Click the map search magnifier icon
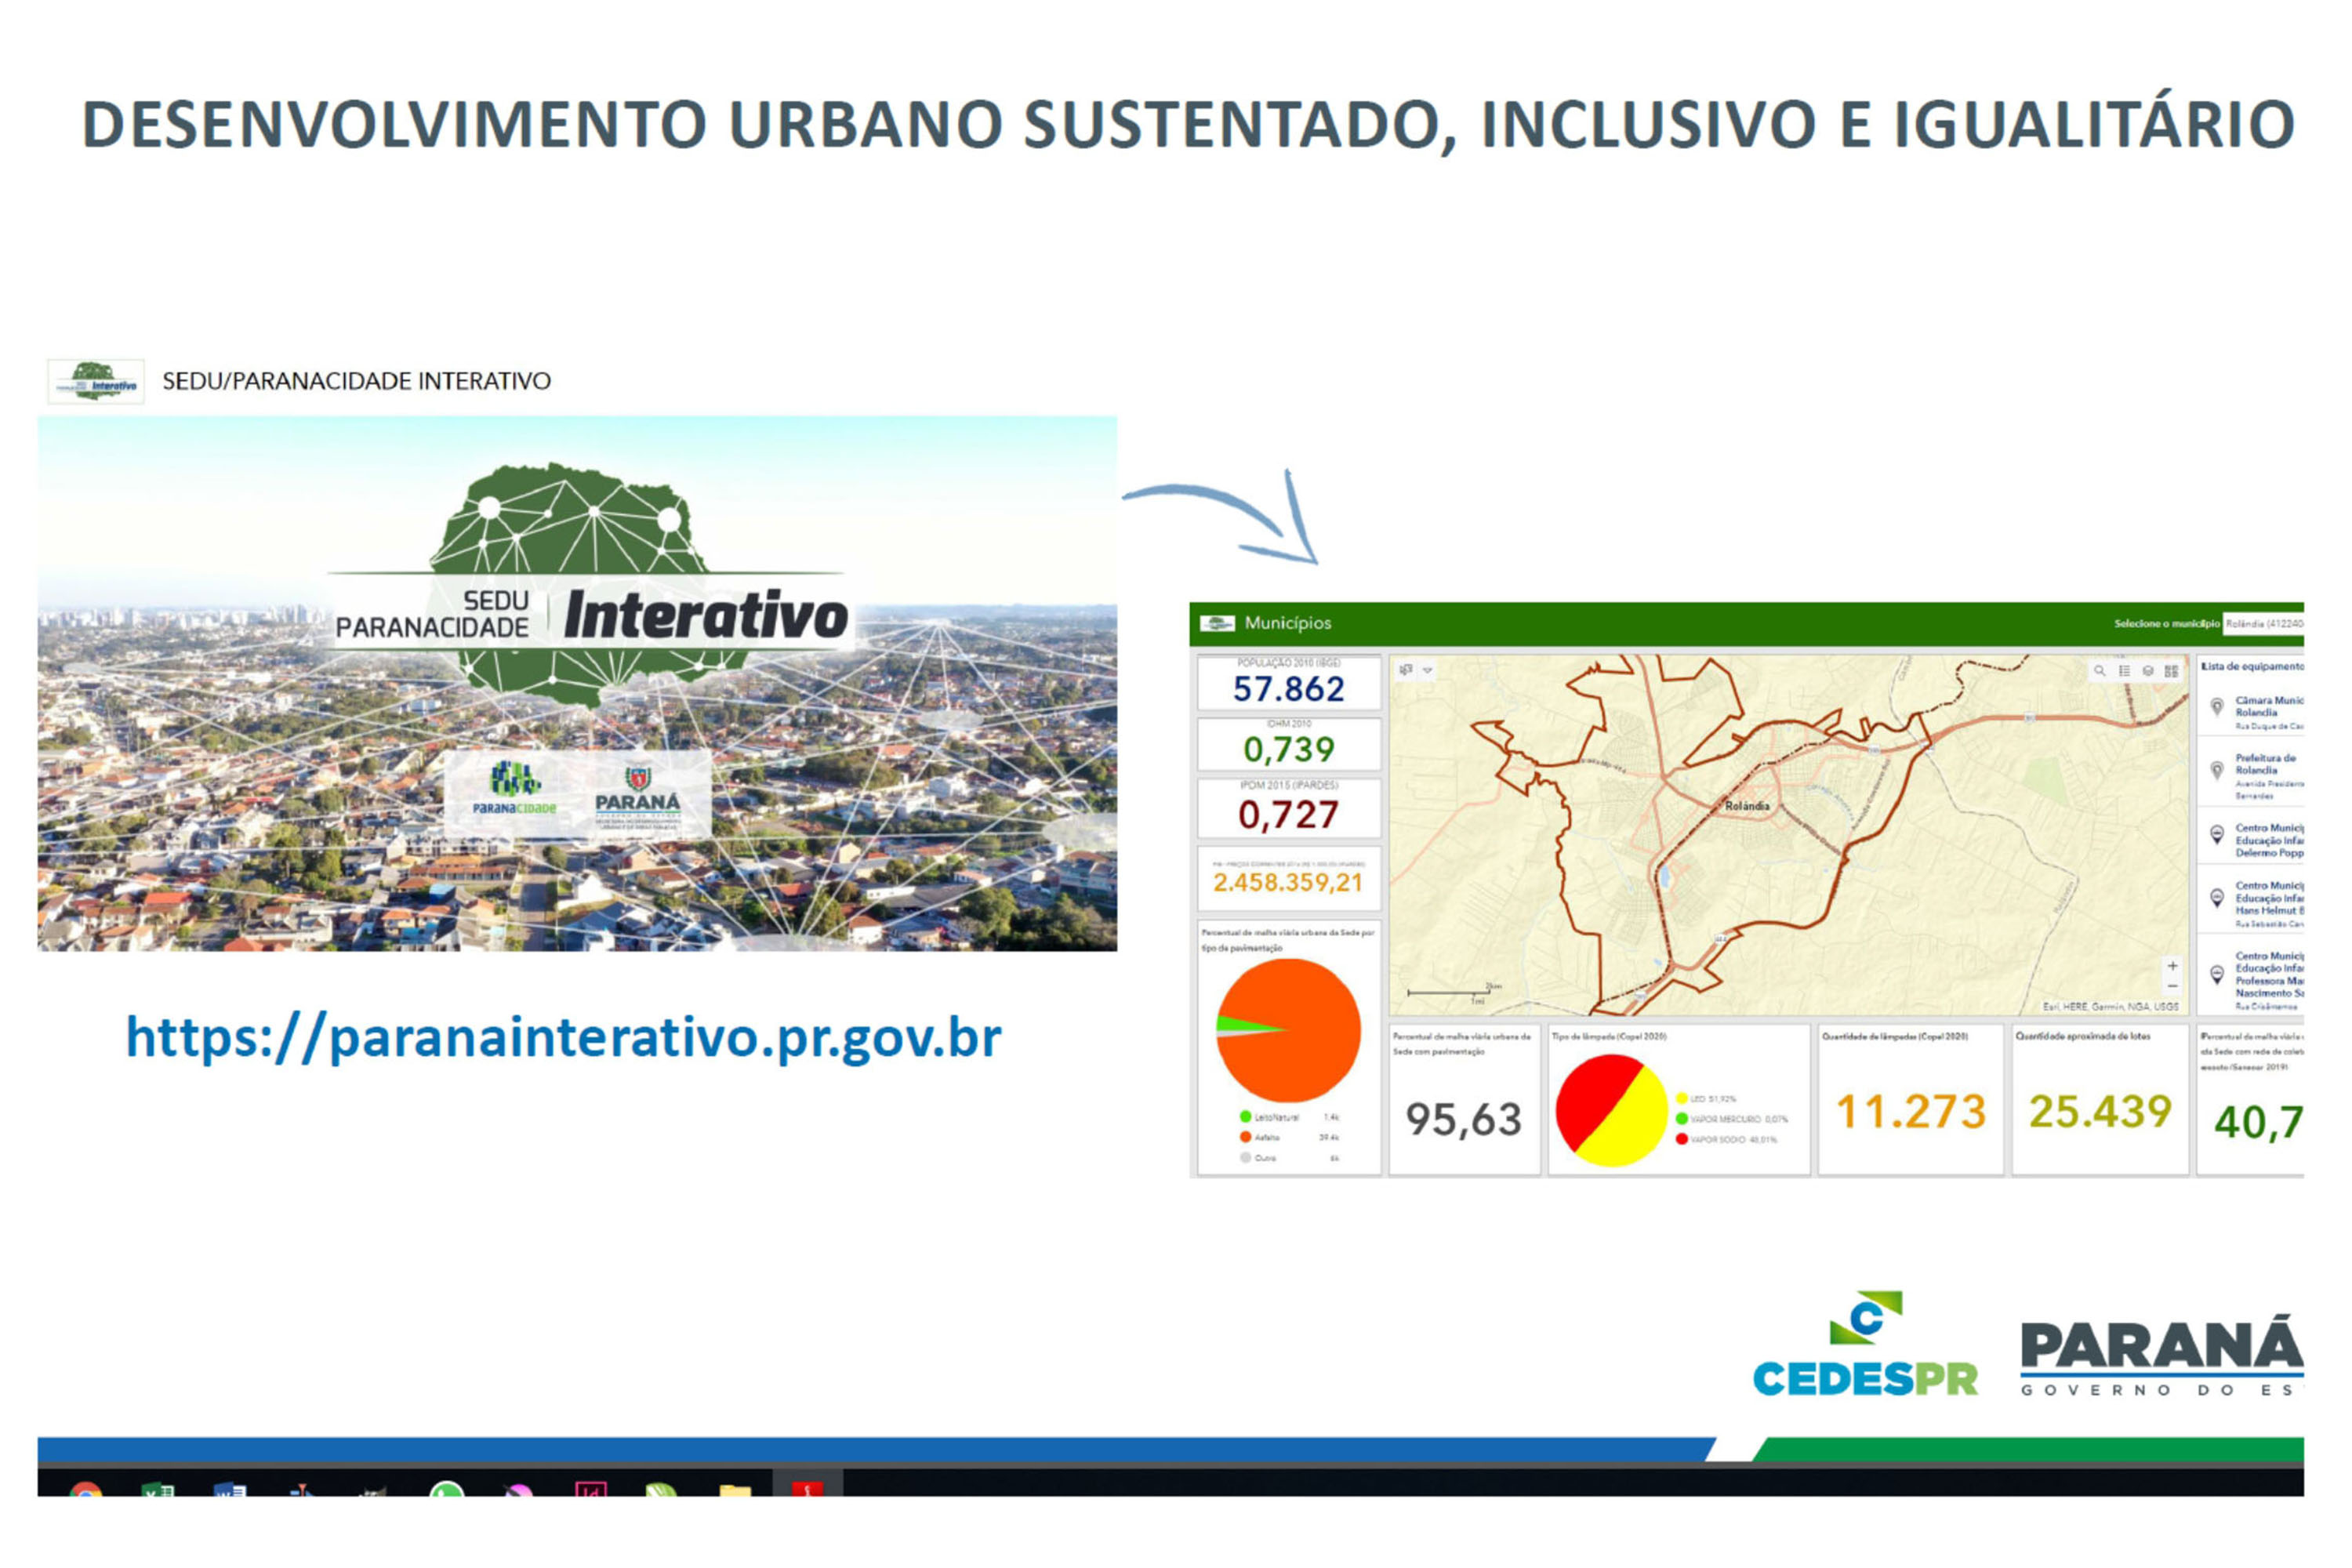2352x1568 pixels. point(2100,671)
